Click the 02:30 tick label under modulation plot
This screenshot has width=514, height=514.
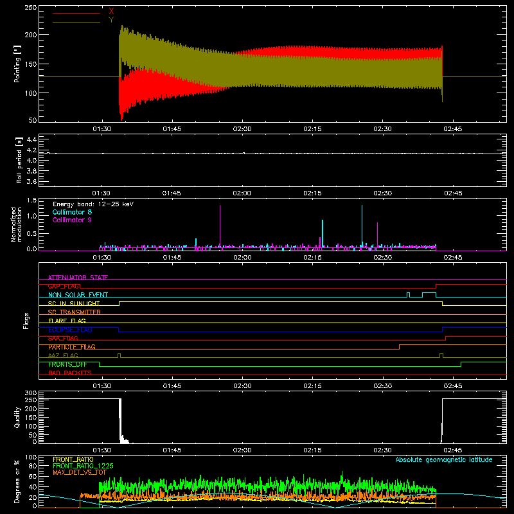pos(382,258)
